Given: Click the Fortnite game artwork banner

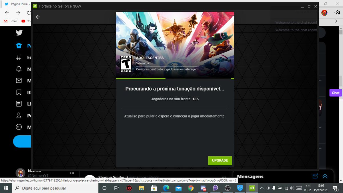Looking at the screenshot, I should tap(175, 45).
